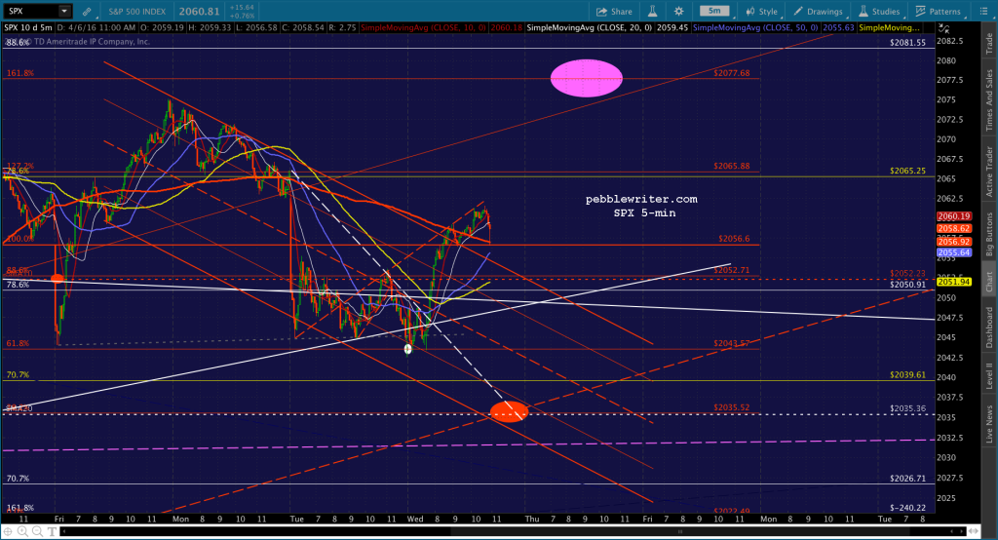Select the Chart sidebar tab
Screen dimensions: 998x540
point(989,282)
